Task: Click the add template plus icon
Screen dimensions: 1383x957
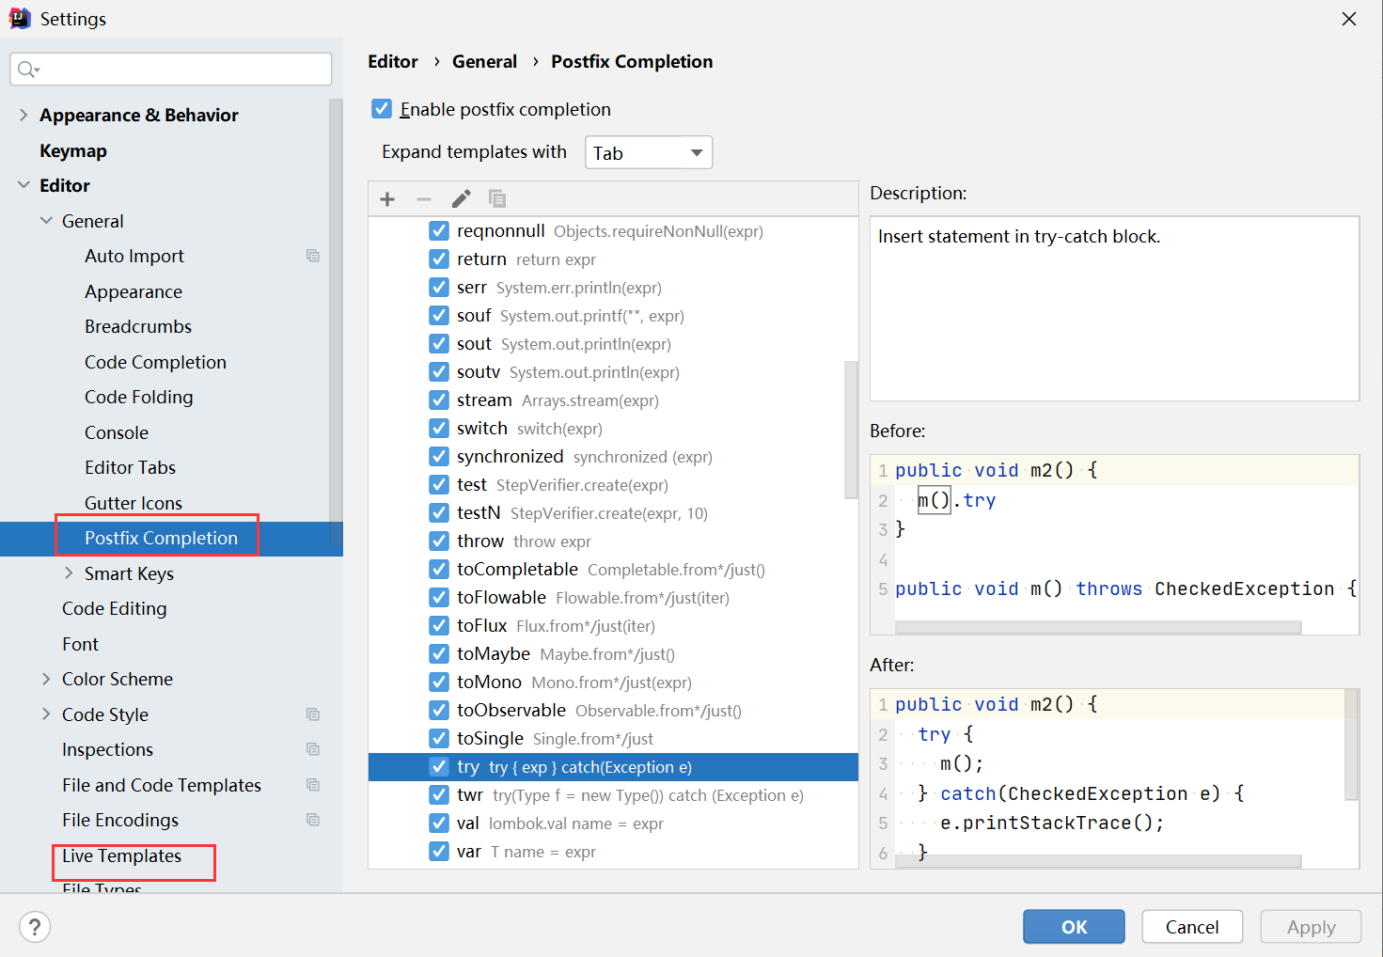Action: [x=387, y=199]
